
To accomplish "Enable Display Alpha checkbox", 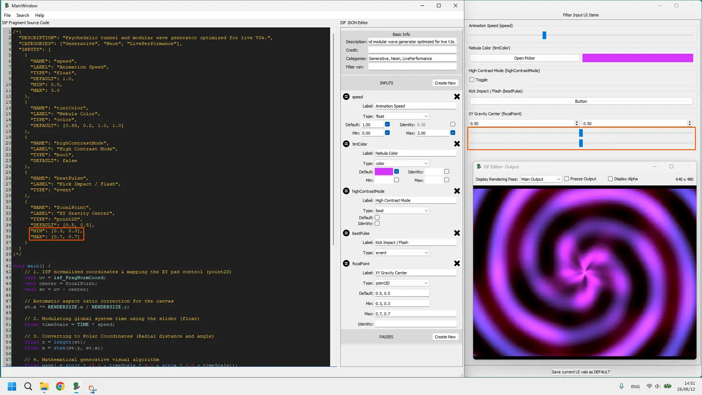I will tap(610, 179).
